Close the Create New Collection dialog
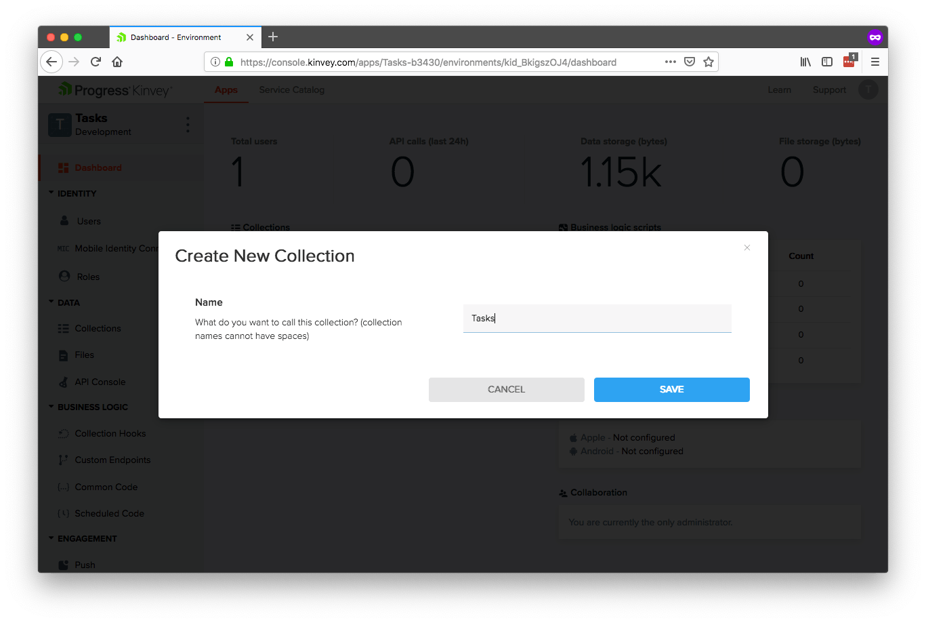The width and height of the screenshot is (926, 623). (746, 248)
